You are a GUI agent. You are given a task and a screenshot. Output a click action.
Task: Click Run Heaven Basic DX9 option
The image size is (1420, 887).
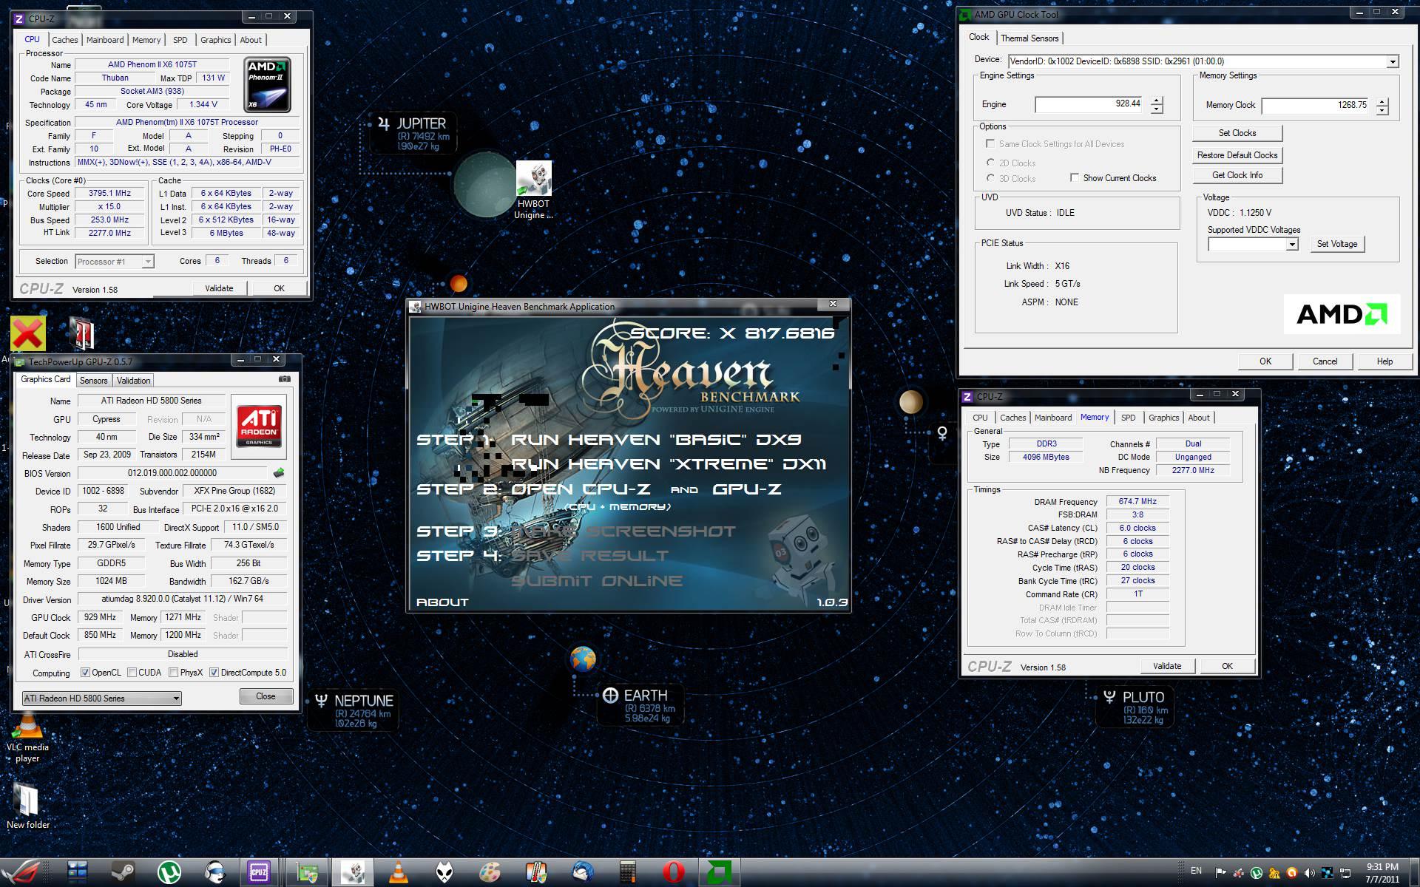tap(656, 440)
